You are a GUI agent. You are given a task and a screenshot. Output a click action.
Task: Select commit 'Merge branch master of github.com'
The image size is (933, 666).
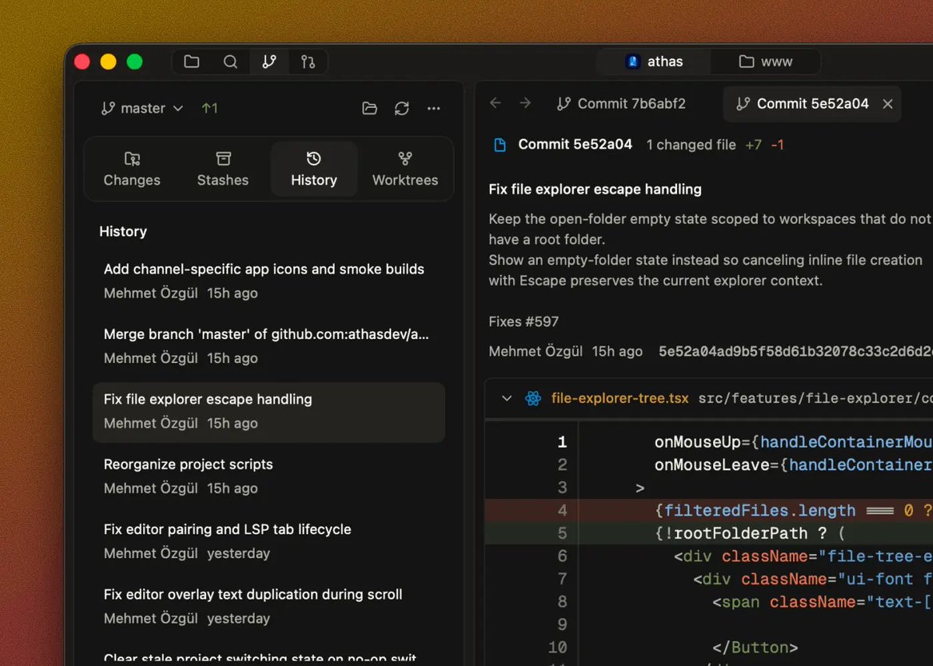point(269,346)
